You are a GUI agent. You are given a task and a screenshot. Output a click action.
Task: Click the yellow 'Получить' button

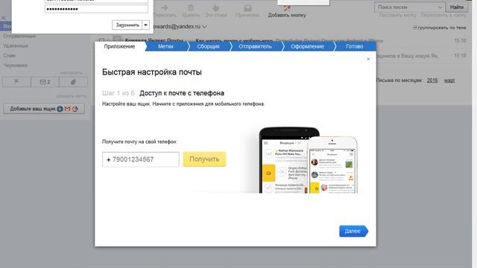[x=204, y=159]
